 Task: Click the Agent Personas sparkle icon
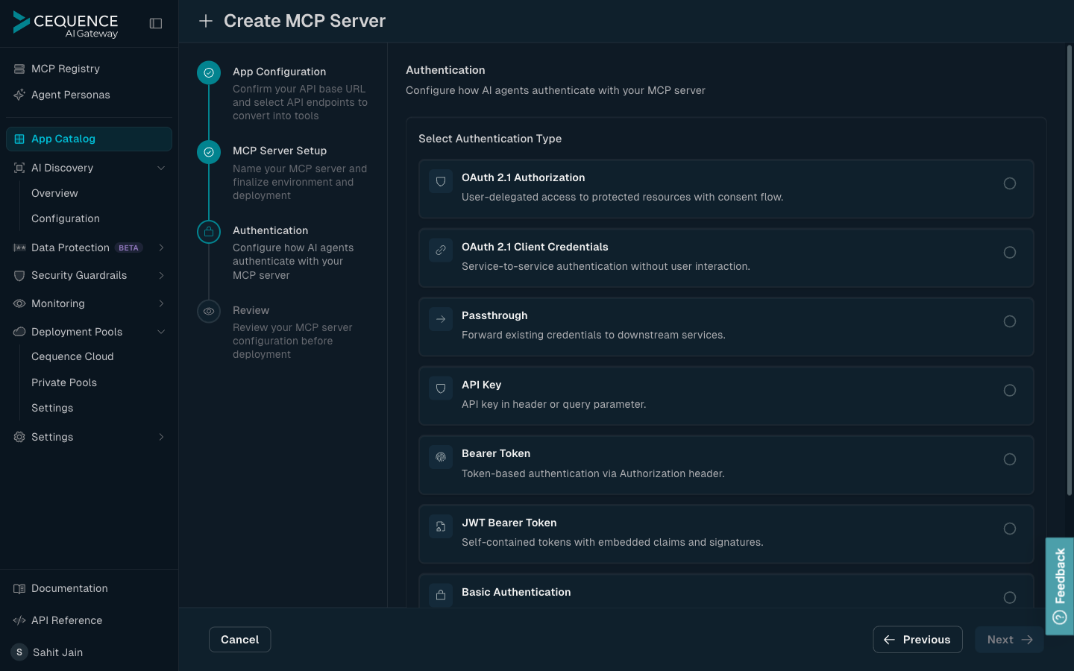19,95
